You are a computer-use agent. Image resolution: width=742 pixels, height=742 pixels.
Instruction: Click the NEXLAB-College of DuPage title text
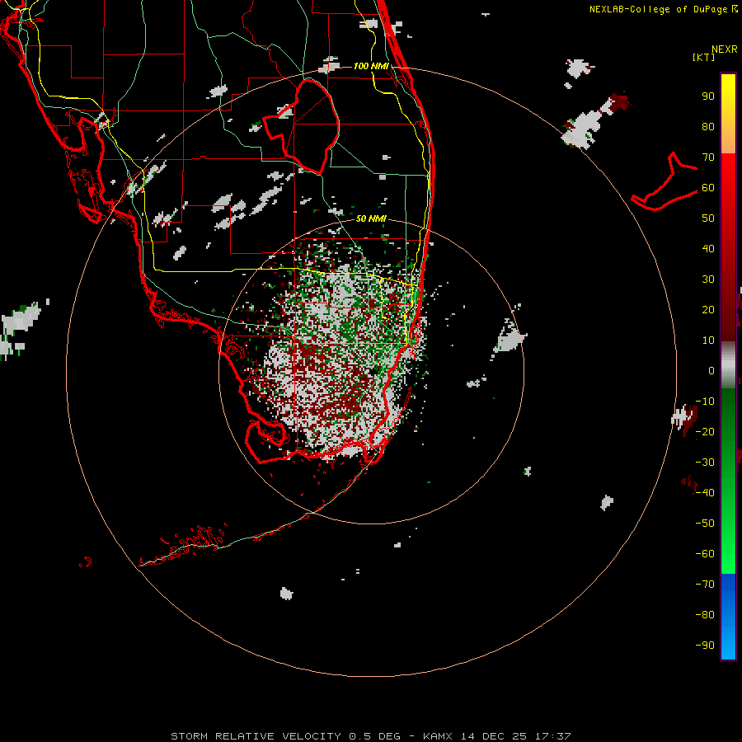coord(660,9)
